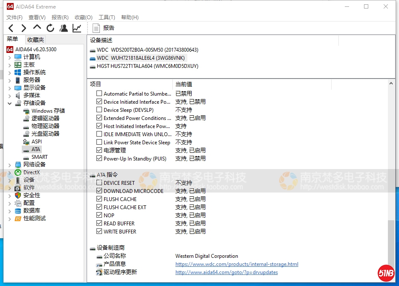Click the Report (报告) toolbar button
Screen dimensions: 399x286
pos(104,28)
